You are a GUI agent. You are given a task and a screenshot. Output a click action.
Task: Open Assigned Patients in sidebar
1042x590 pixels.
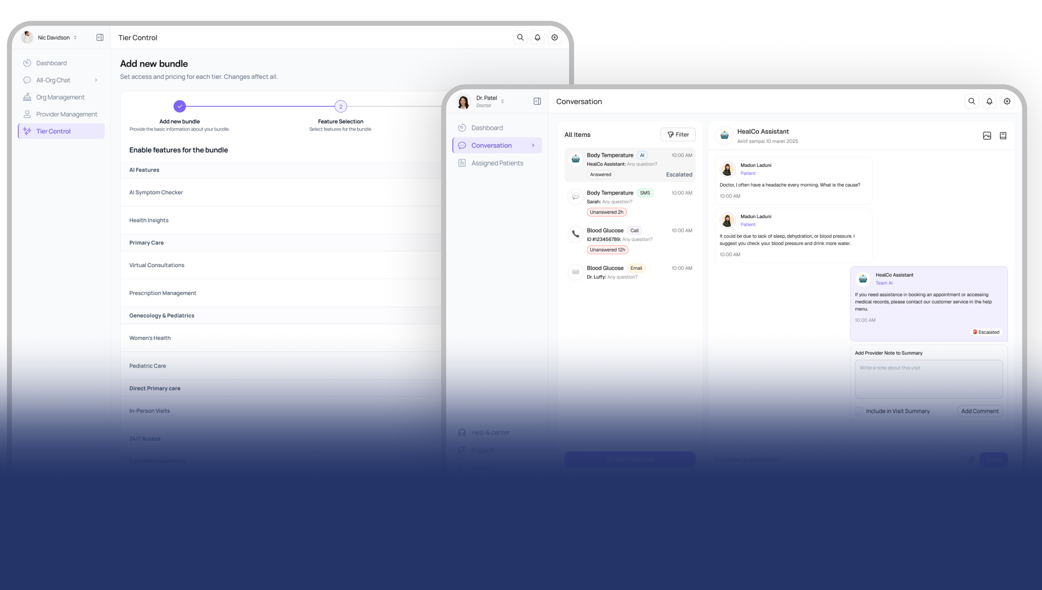pos(497,163)
